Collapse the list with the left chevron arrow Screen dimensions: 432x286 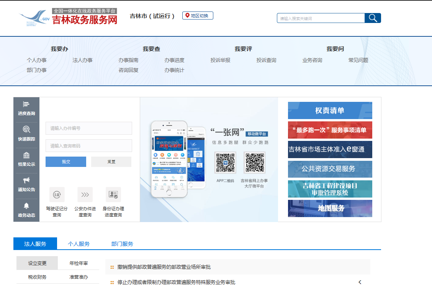(360, 282)
